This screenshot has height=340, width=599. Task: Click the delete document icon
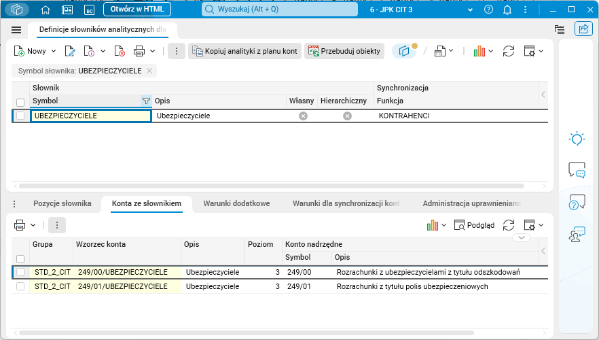(x=120, y=51)
